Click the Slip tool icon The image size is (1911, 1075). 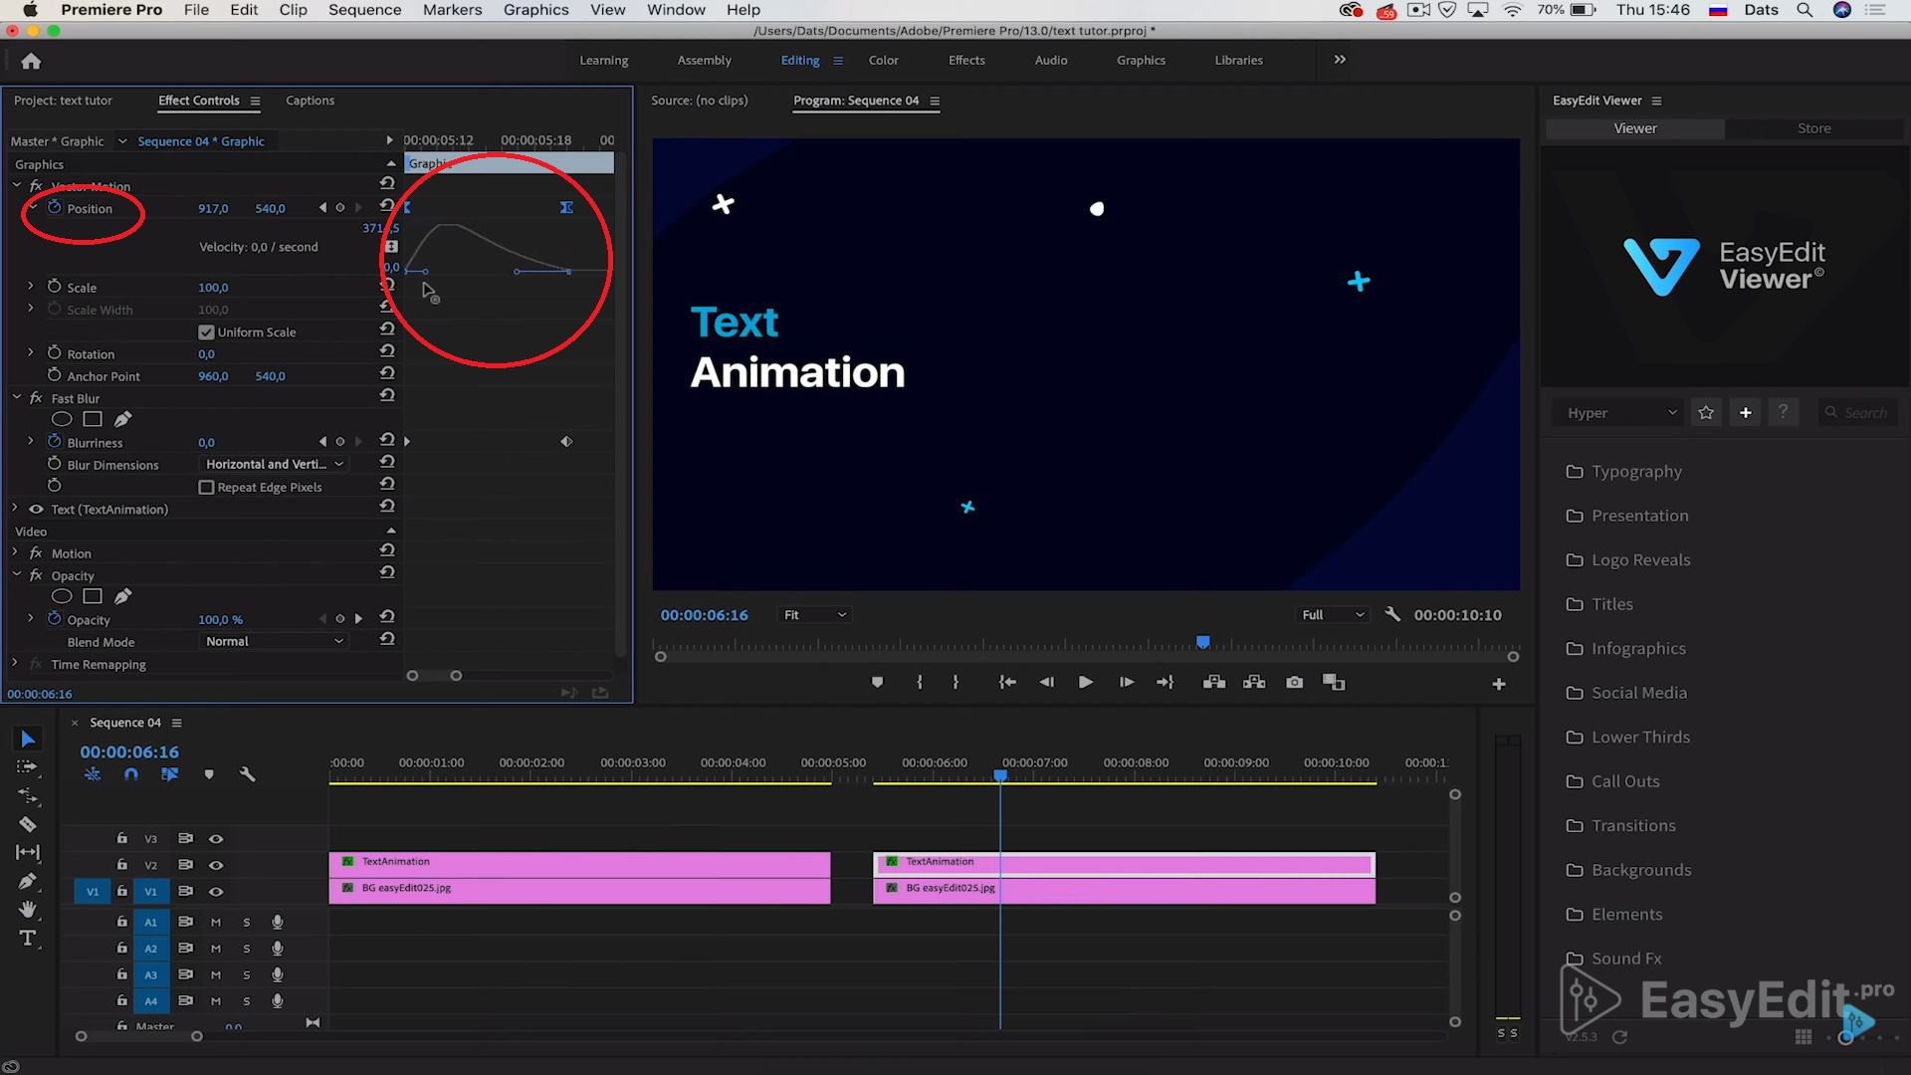28,853
